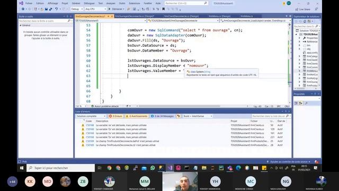Open the Debug configuration dropdown
The width and height of the screenshot is (339, 191).
pyautogui.click(x=77, y=9)
